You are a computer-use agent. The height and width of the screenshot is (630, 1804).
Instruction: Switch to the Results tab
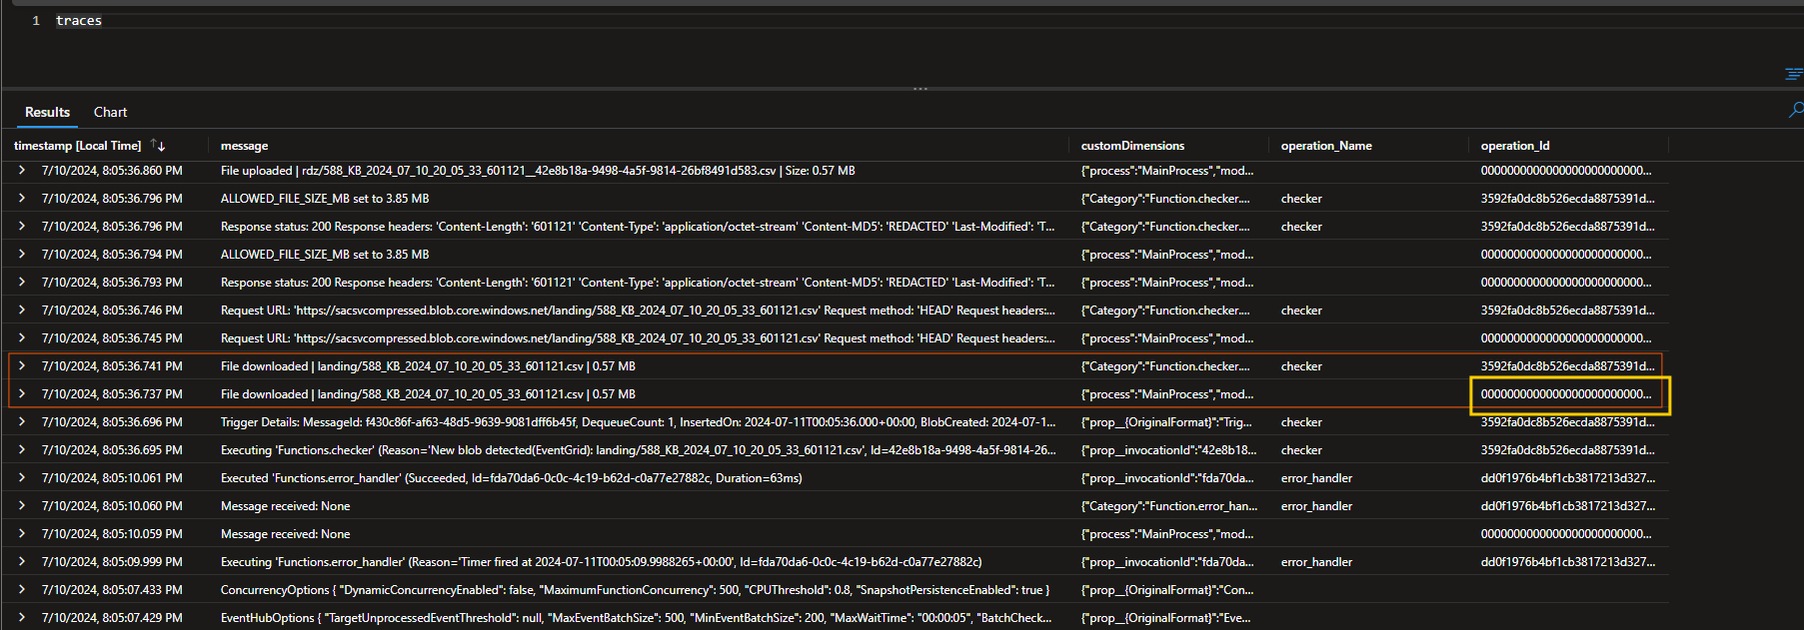47,112
